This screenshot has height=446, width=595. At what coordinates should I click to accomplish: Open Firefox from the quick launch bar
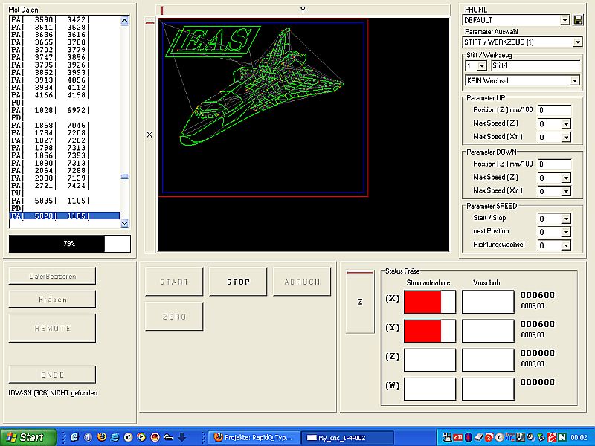(102, 437)
